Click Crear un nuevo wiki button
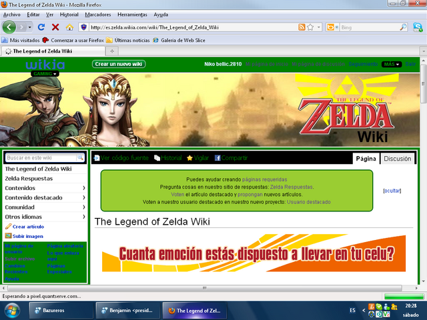Screen dimensions: 427x320 119,64
